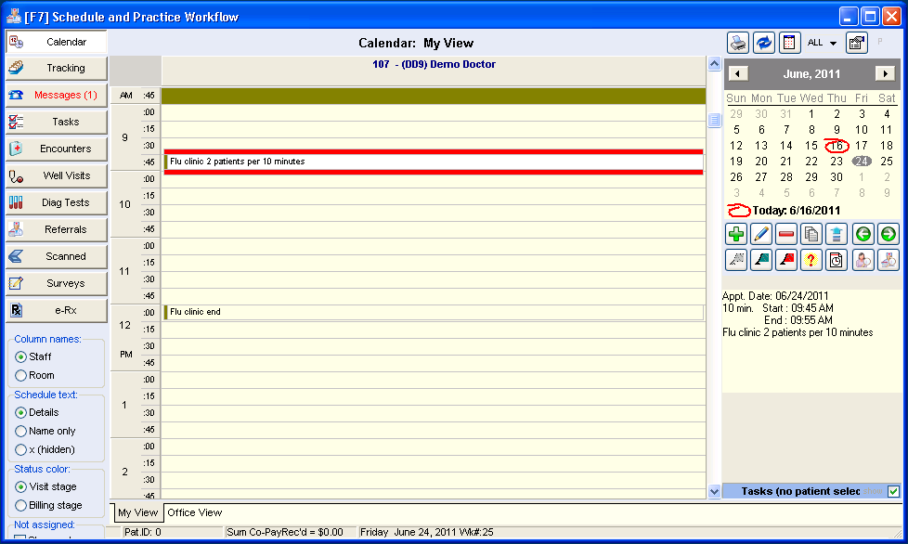Click the gray hatched marker icon
This screenshot has height=544, width=908.
pos(736,260)
